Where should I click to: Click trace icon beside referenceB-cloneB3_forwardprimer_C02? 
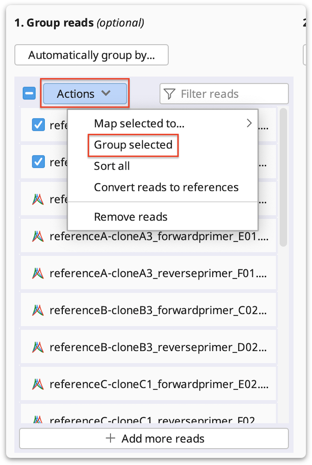click(38, 310)
